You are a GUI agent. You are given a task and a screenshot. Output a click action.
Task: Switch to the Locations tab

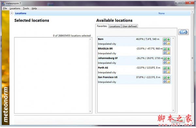[x=115, y=26]
